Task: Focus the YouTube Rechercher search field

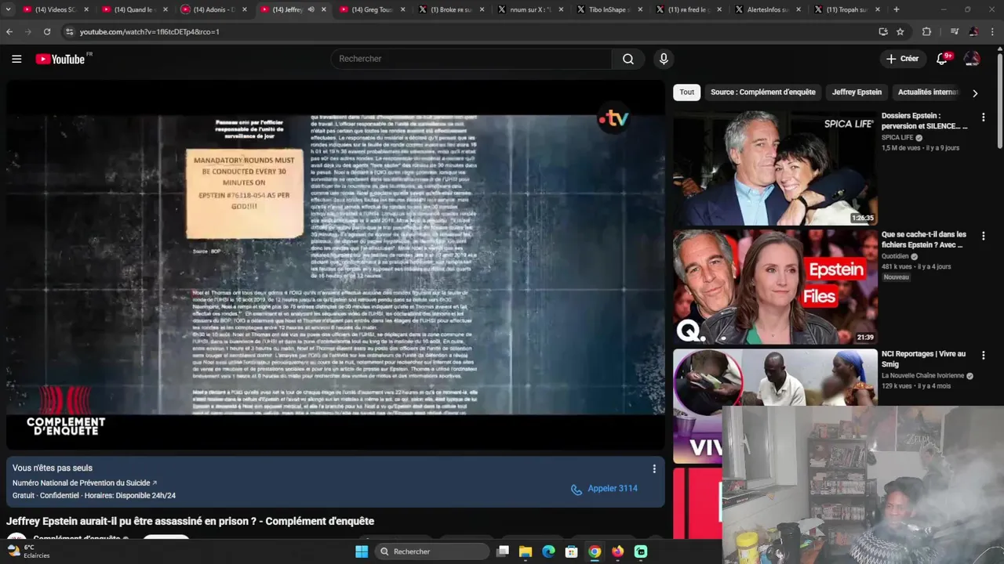Action: (x=471, y=59)
